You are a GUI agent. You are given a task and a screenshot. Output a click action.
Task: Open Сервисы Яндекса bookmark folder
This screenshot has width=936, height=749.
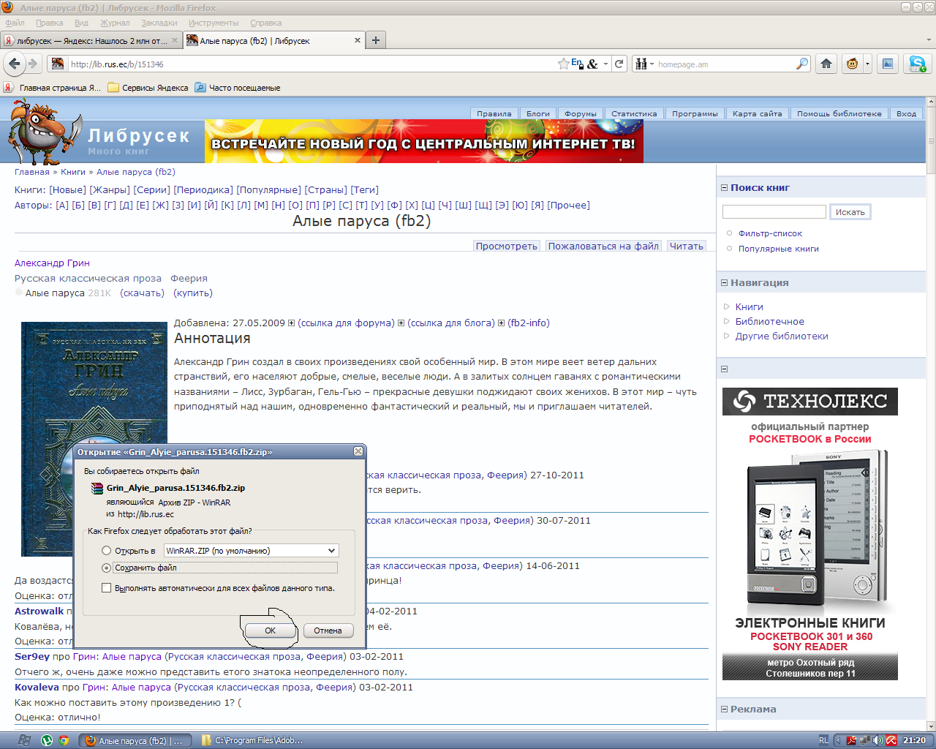(148, 88)
